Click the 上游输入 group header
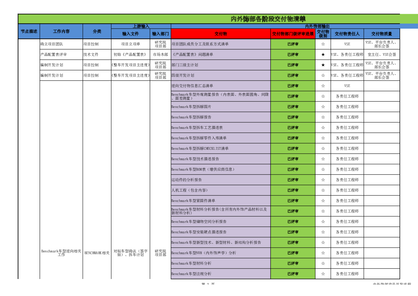418x296 pixels. [x=141, y=26]
